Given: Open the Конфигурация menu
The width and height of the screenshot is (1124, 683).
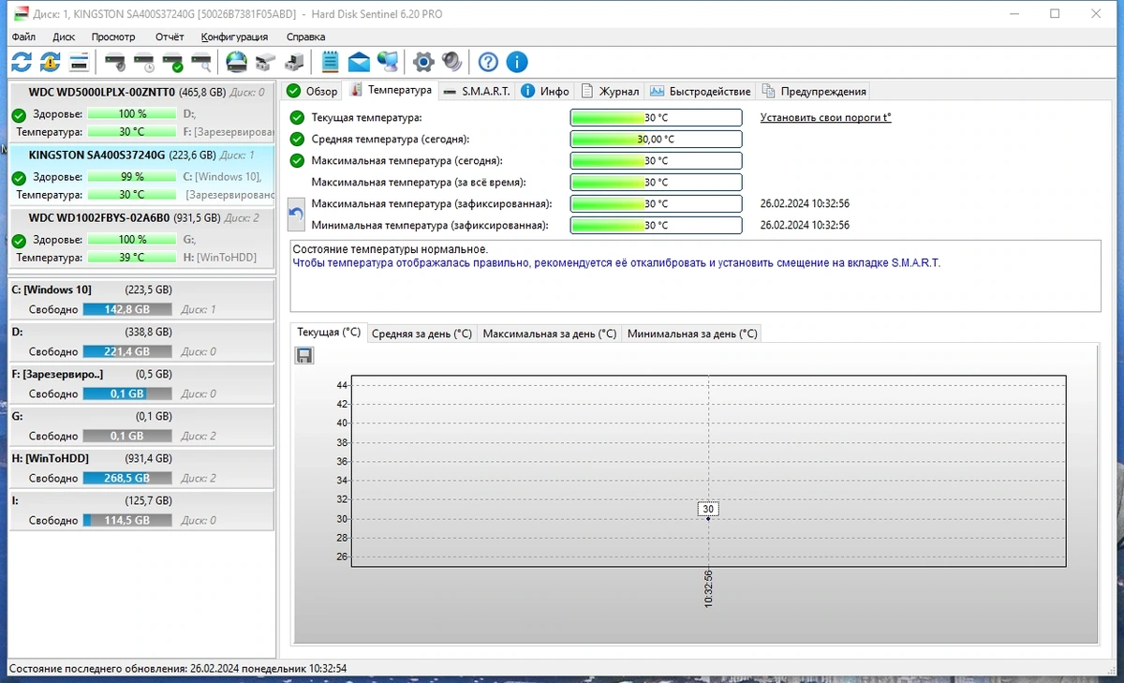Looking at the screenshot, I should (234, 37).
